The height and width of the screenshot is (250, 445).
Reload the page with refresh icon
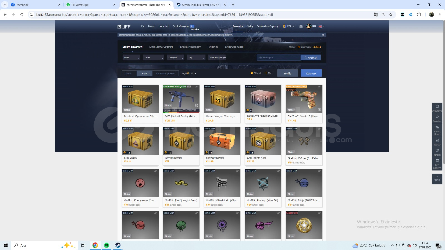[22, 14]
